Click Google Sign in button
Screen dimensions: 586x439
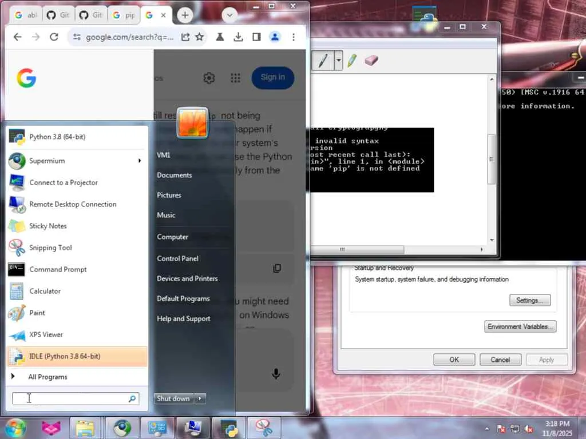(273, 78)
